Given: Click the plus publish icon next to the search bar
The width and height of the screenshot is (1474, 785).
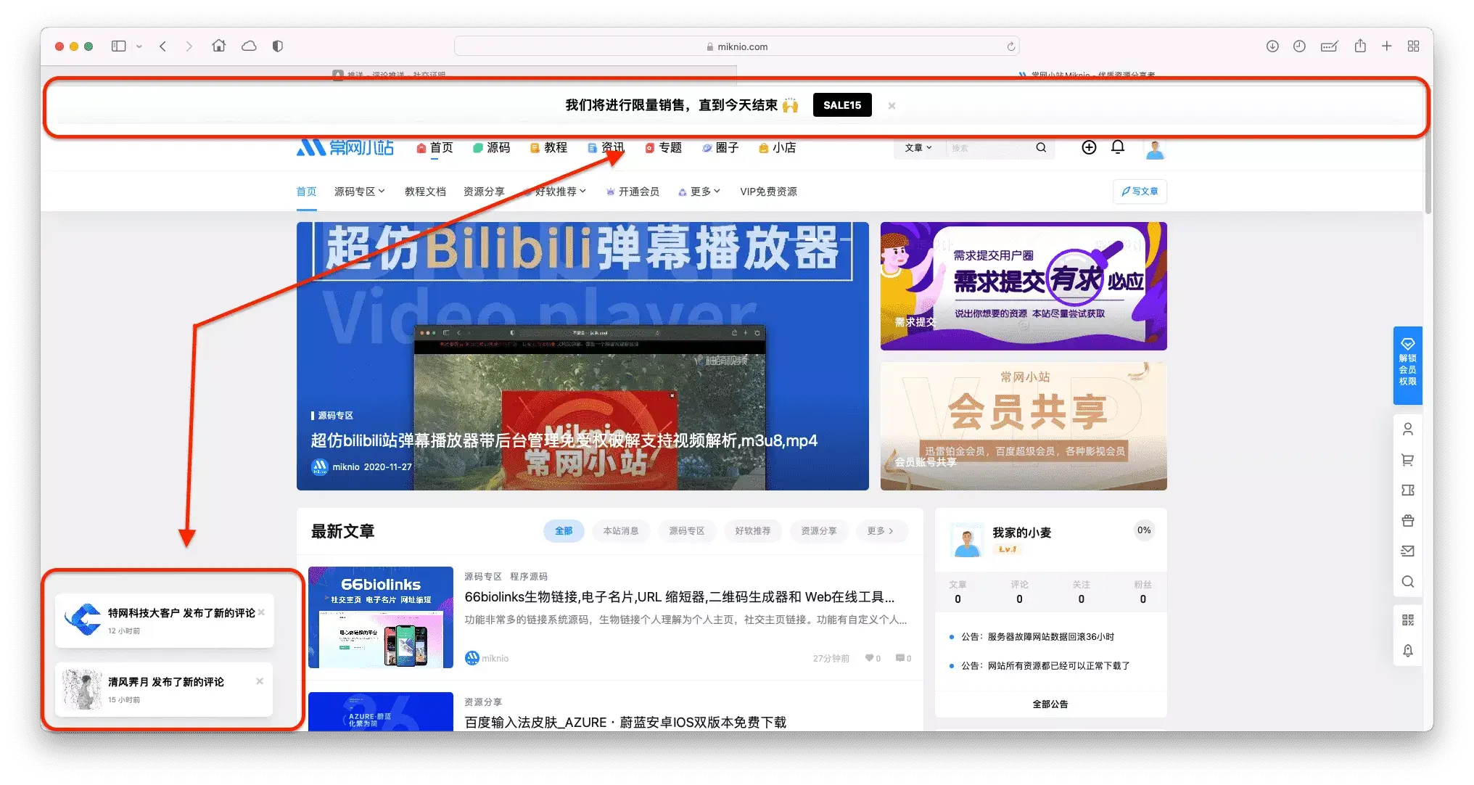Looking at the screenshot, I should click(x=1089, y=147).
